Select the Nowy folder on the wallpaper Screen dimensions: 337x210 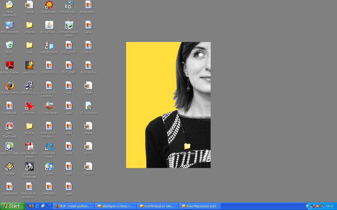click(x=187, y=146)
